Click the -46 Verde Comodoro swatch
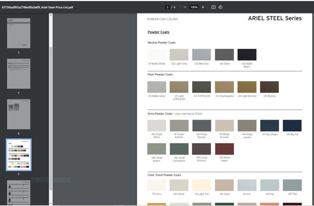Viewport: 314px width, 206px height. (x=179, y=149)
